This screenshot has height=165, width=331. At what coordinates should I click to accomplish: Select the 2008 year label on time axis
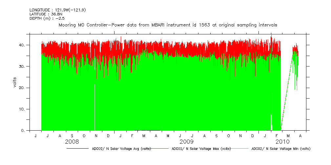coord(72,142)
